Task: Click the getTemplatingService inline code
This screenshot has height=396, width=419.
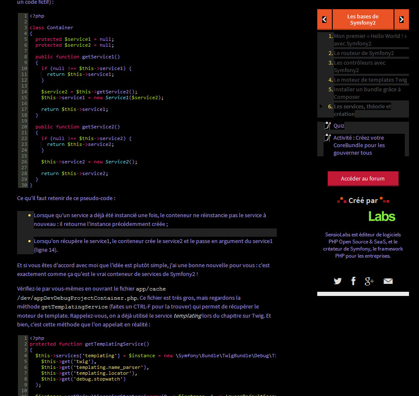Action: [x=75, y=307]
